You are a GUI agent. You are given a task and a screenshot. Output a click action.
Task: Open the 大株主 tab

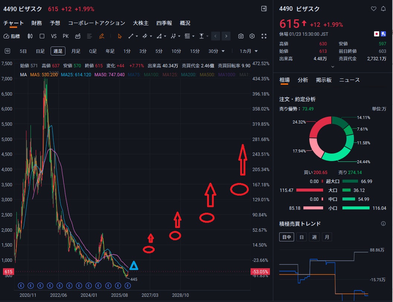141,23
